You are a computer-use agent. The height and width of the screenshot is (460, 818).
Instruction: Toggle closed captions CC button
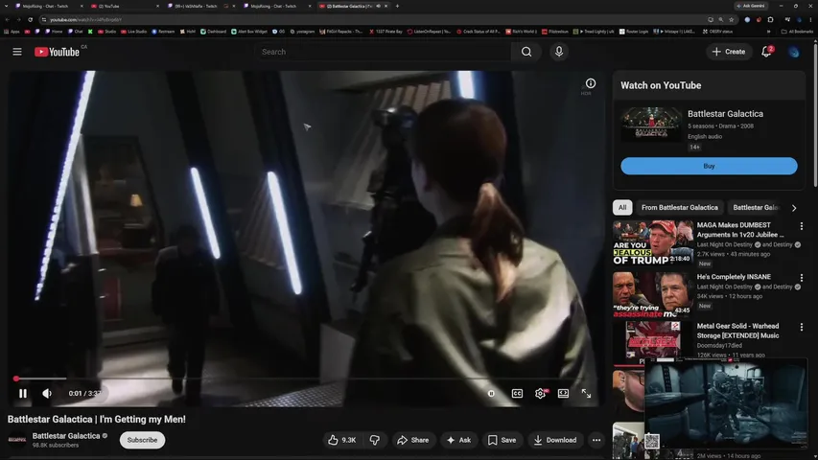(x=517, y=393)
